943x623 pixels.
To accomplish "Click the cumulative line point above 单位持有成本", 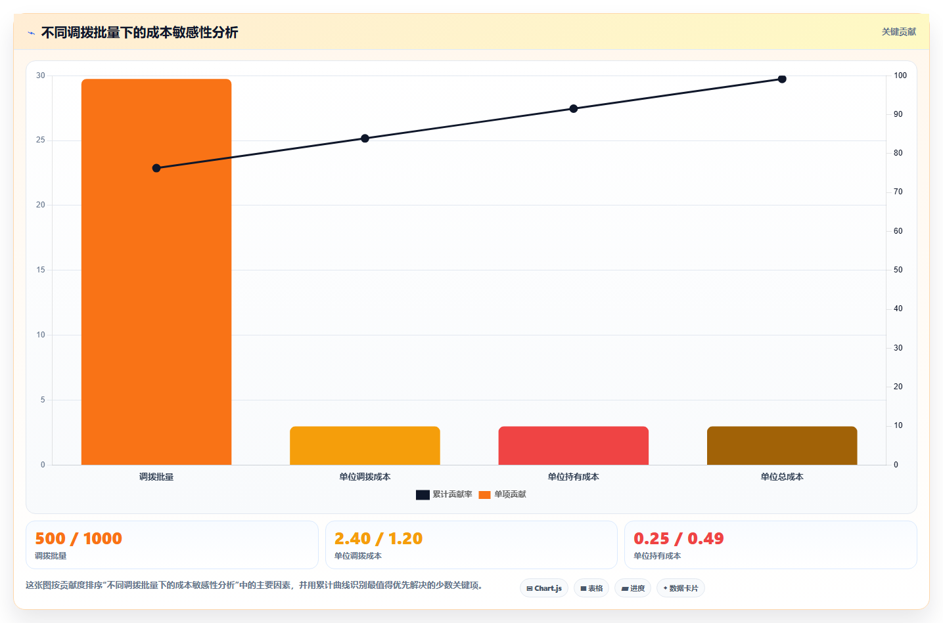I will pos(574,108).
